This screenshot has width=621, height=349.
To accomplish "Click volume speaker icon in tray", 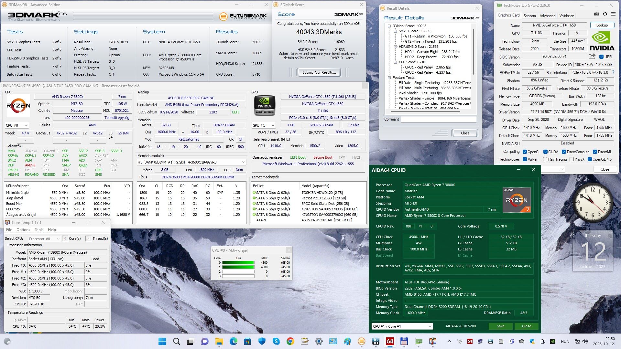I will point(585,341).
